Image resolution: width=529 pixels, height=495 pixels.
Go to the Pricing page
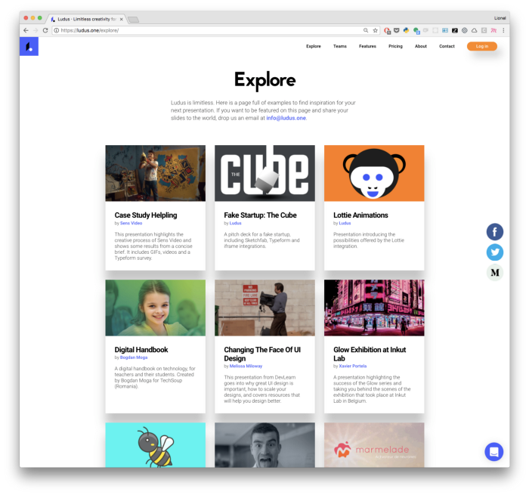pos(395,46)
